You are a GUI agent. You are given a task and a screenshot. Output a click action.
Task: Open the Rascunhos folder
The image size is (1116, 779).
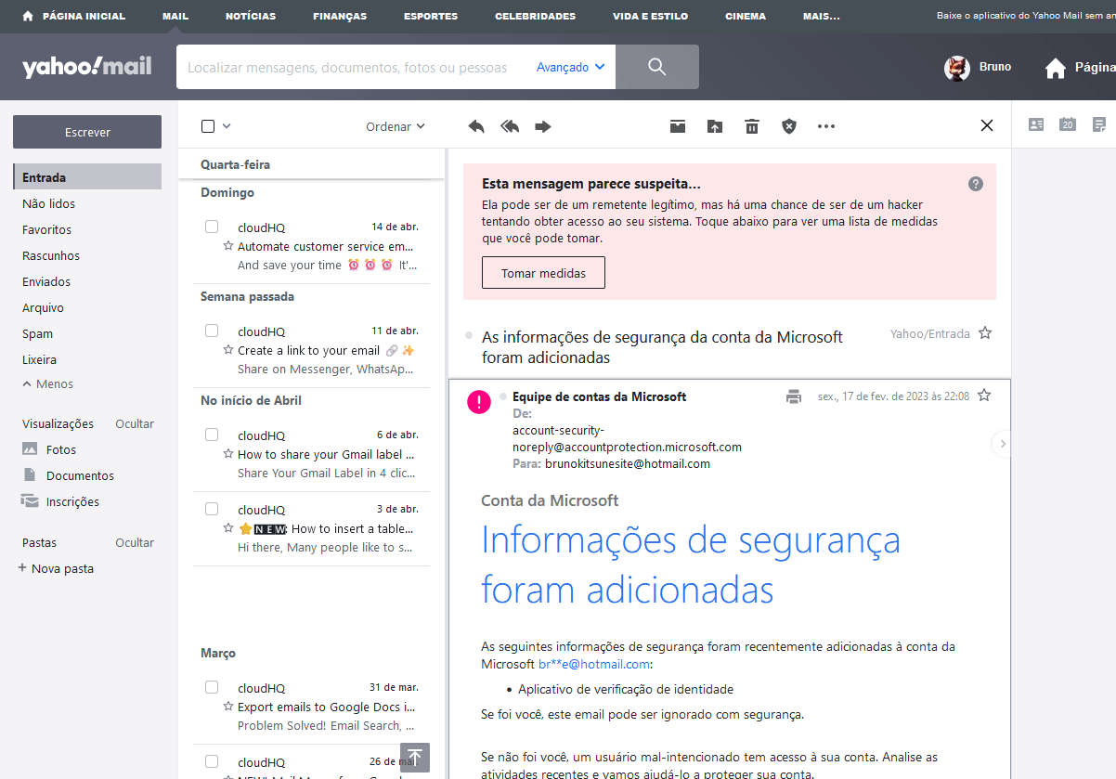tap(51, 255)
